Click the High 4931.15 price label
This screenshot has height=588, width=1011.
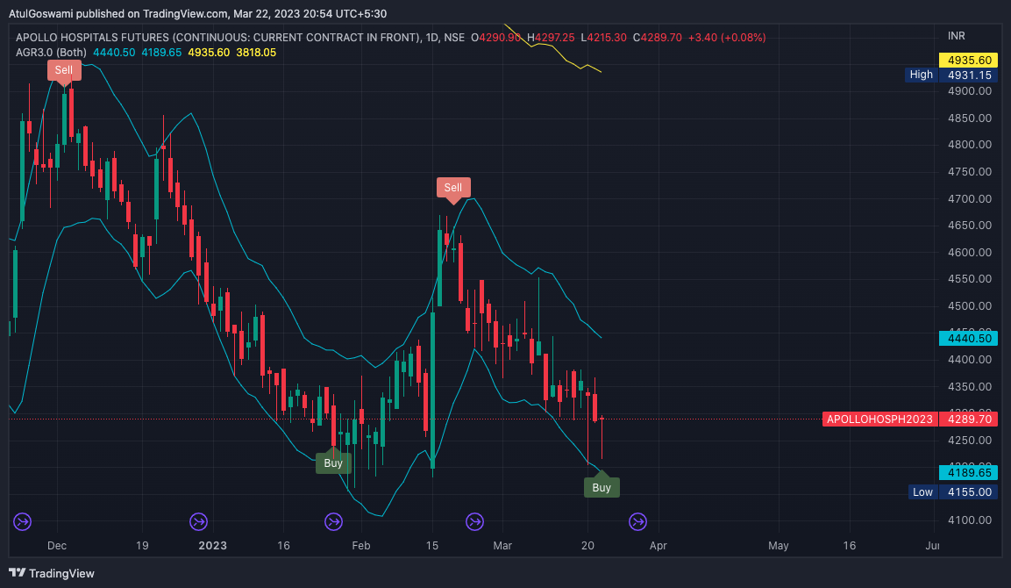point(951,75)
